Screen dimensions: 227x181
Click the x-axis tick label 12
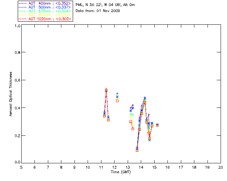(114, 168)
